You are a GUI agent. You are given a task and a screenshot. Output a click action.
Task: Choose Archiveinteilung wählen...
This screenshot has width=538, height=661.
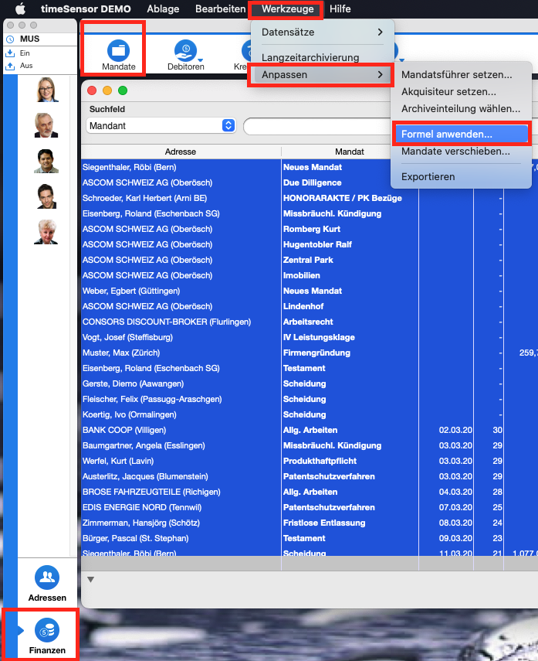click(x=461, y=109)
